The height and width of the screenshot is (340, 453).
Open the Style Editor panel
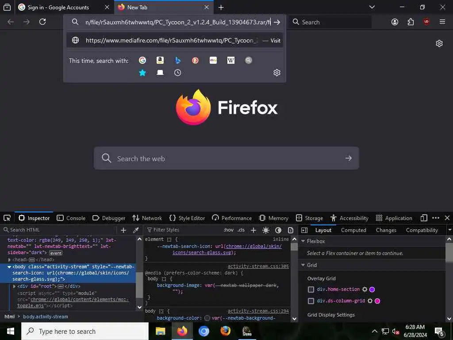click(187, 218)
